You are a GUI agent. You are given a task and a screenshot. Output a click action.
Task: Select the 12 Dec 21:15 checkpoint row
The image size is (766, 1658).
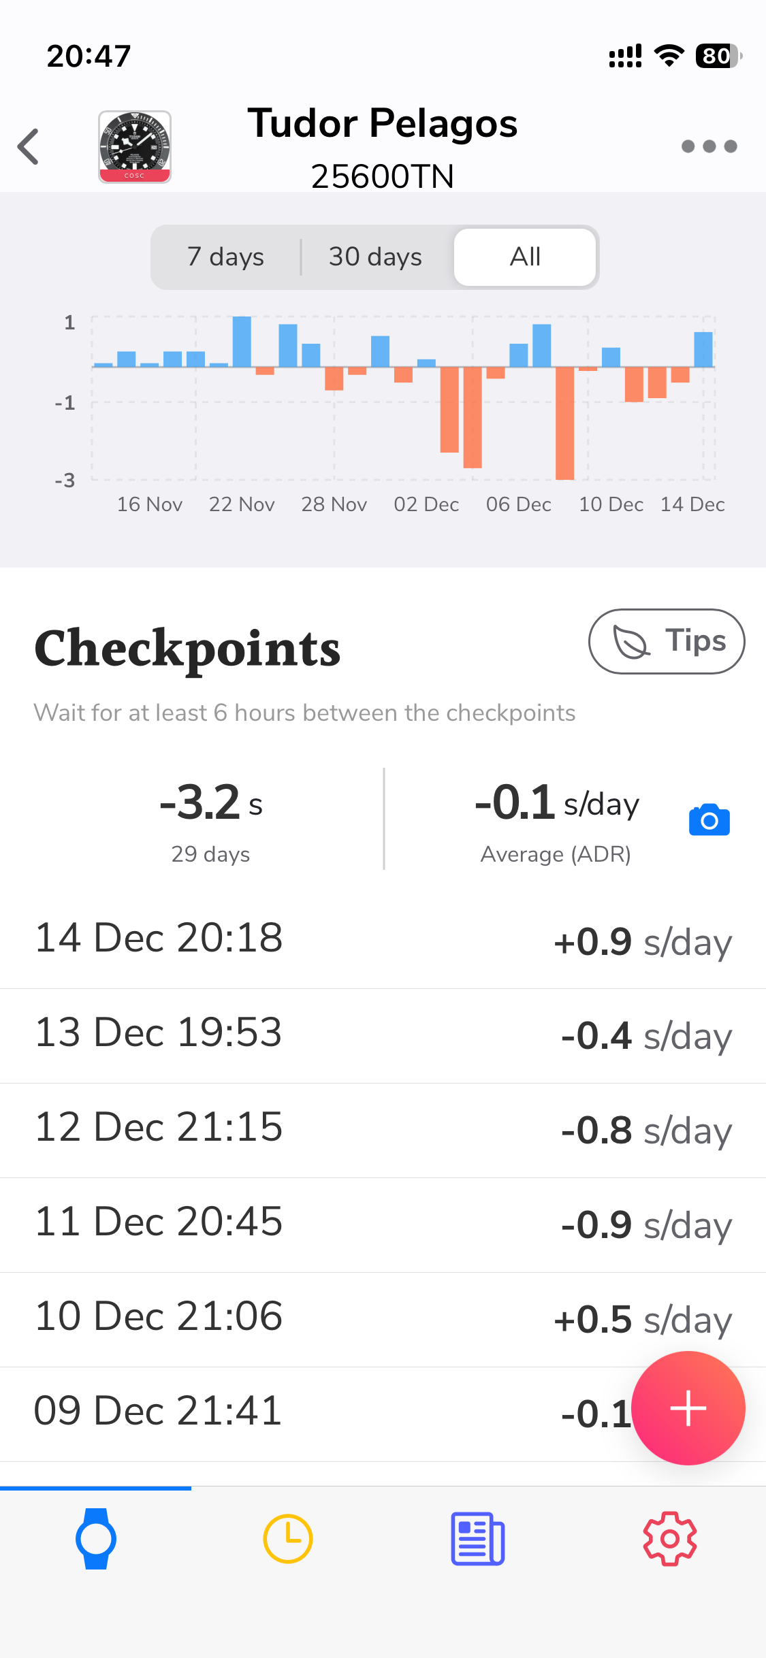(383, 1129)
